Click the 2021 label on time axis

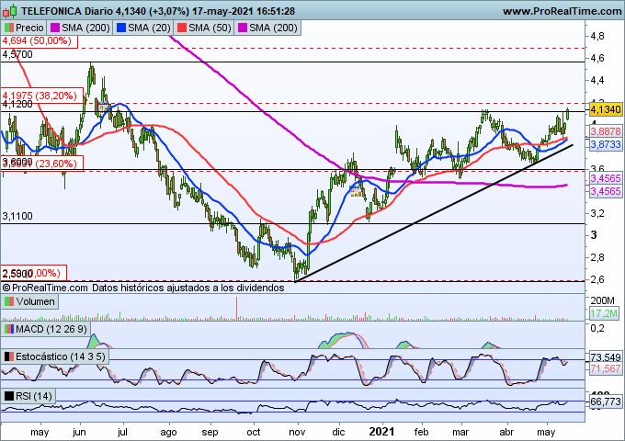381,432
